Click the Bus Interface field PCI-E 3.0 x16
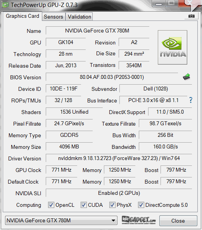This screenshot has width=202, height=230. (153, 100)
